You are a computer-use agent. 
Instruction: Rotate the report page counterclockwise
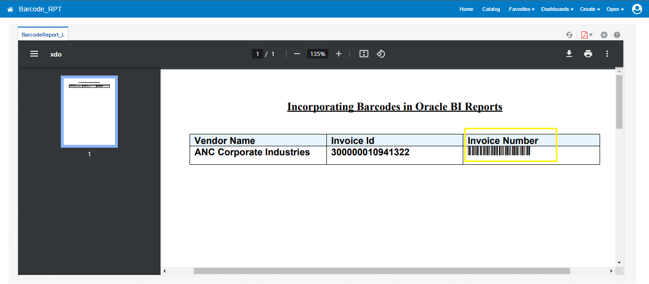tap(381, 54)
